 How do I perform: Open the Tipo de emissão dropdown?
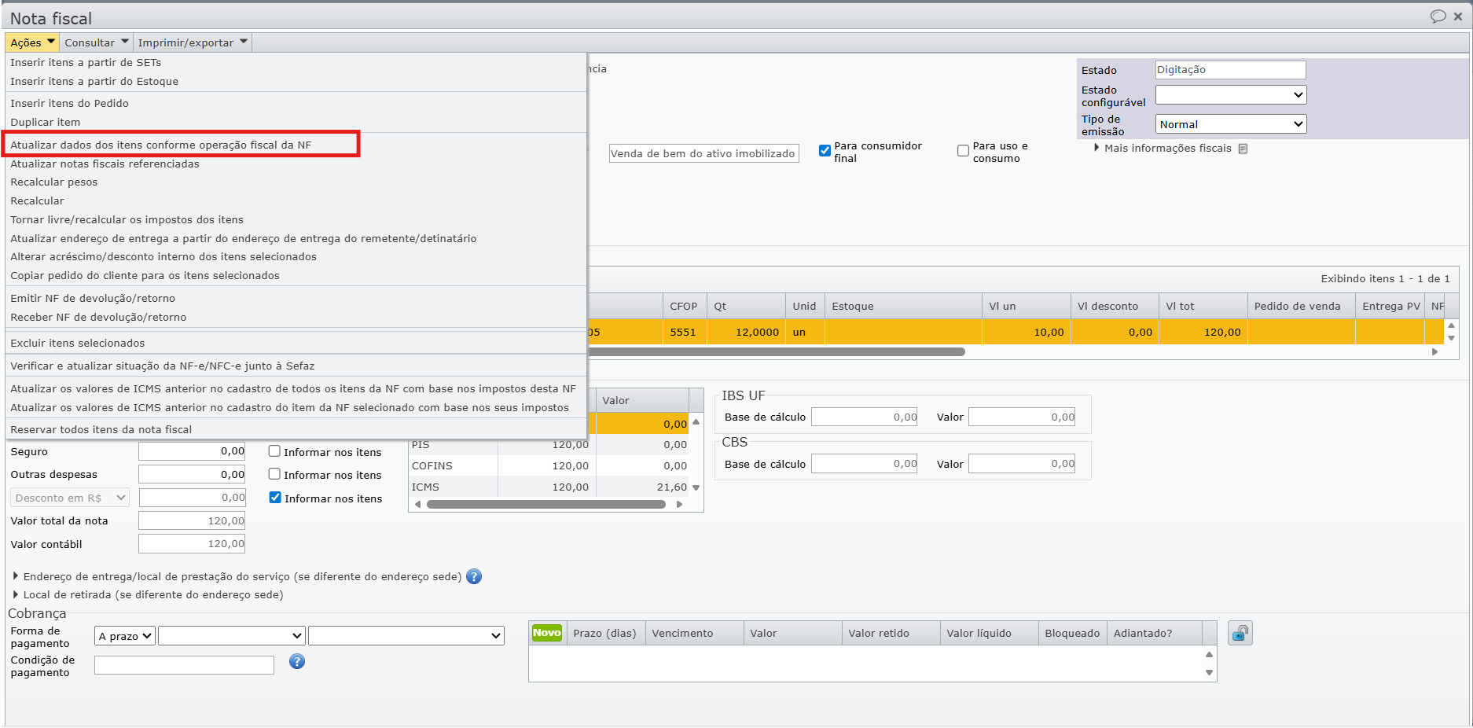tap(1230, 124)
